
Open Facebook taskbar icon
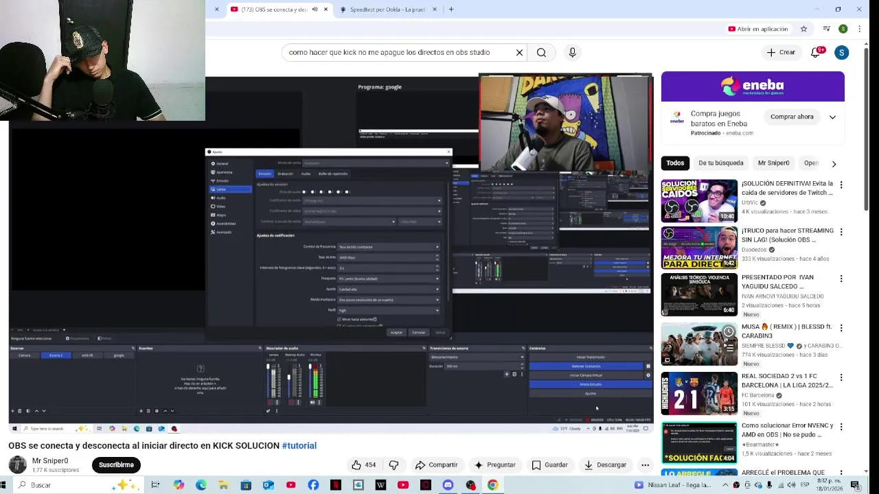pyautogui.click(x=313, y=485)
